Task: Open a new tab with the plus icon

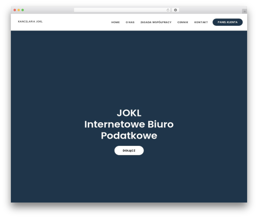Action: (x=245, y=11)
